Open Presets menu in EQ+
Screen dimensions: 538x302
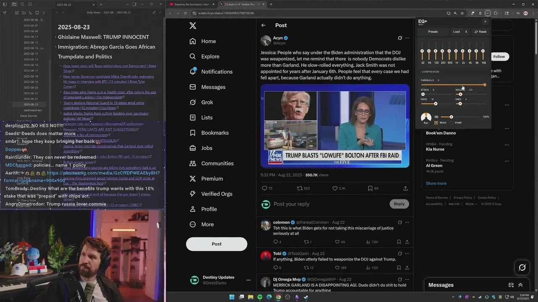433,32
